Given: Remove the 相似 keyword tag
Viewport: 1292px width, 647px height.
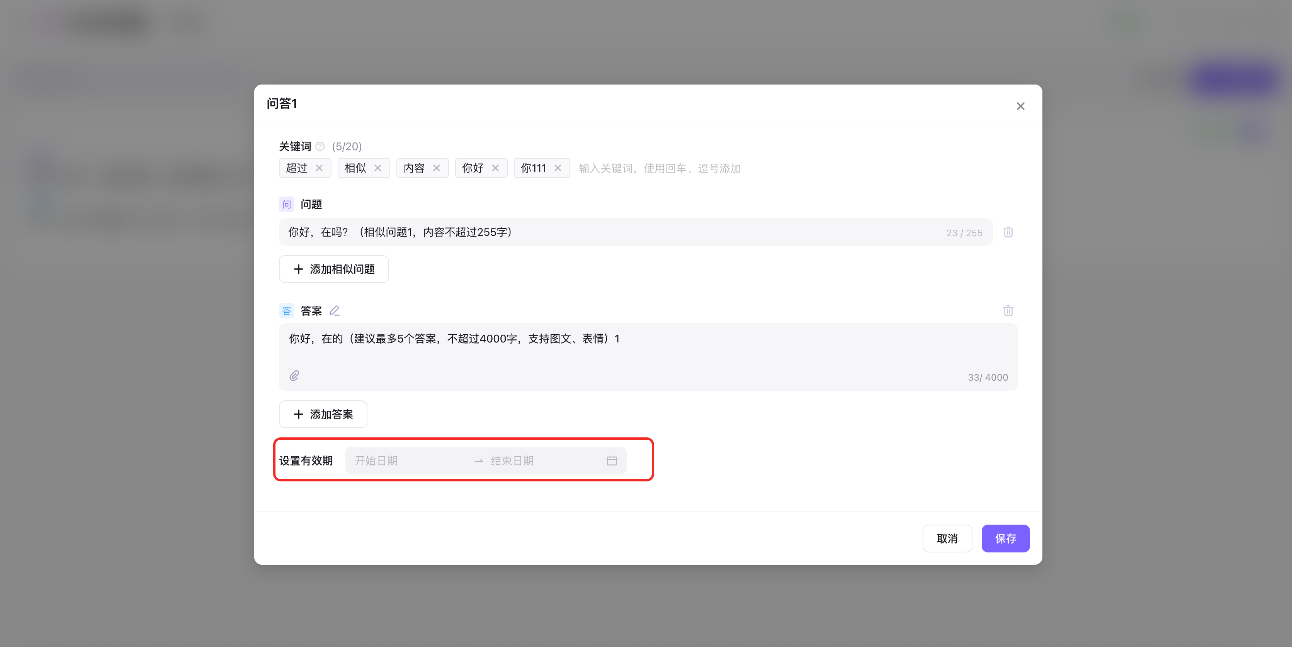Looking at the screenshot, I should (377, 168).
